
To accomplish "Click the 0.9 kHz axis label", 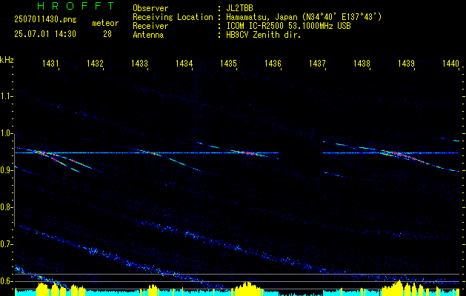I will 6,170.
